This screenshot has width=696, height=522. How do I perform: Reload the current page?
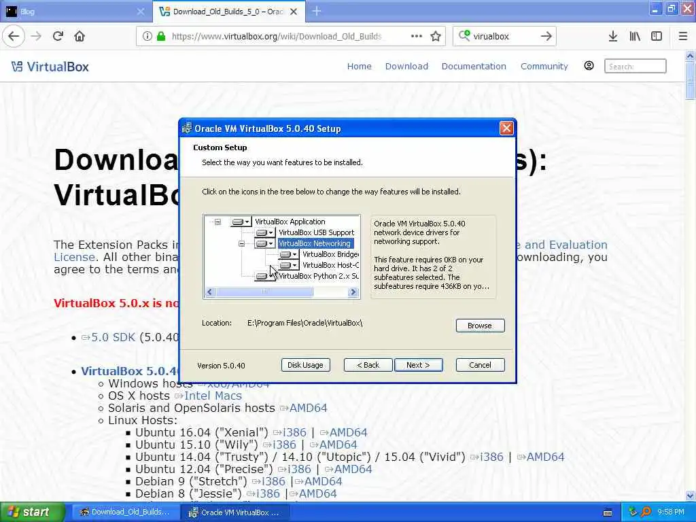point(58,37)
